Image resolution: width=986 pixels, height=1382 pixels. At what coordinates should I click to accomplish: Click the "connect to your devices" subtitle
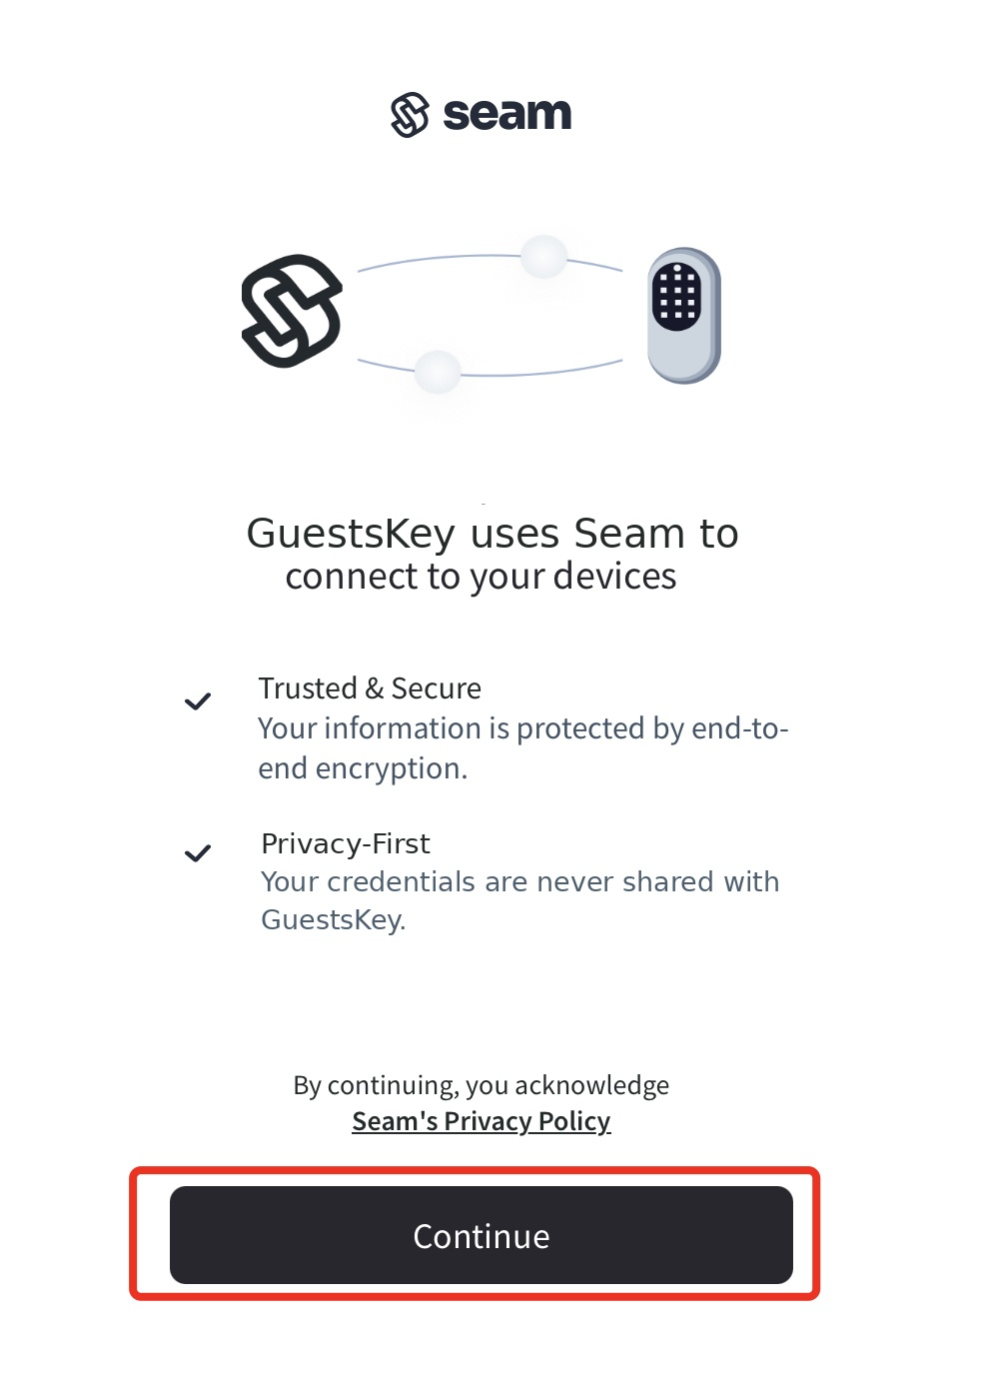481,576
